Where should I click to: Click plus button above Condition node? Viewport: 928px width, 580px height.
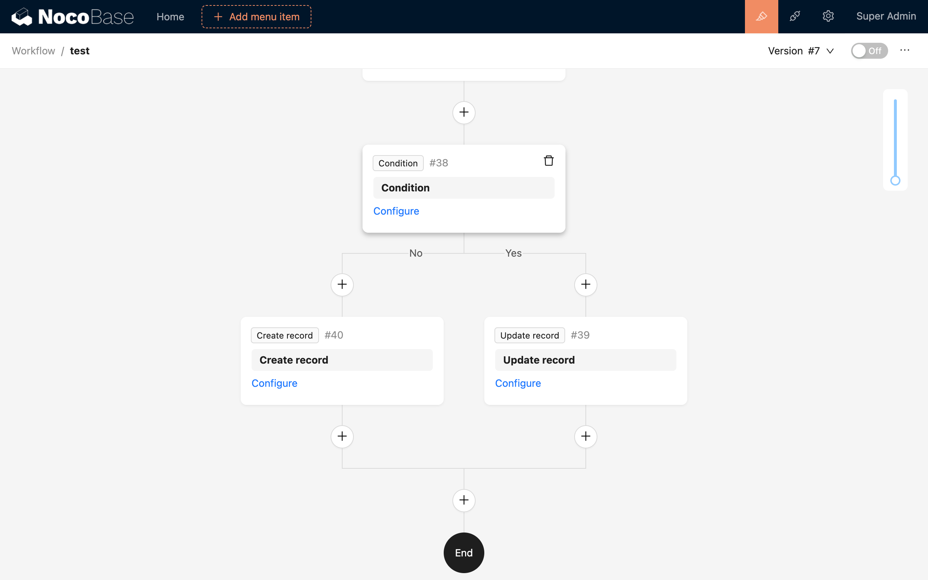point(464,112)
